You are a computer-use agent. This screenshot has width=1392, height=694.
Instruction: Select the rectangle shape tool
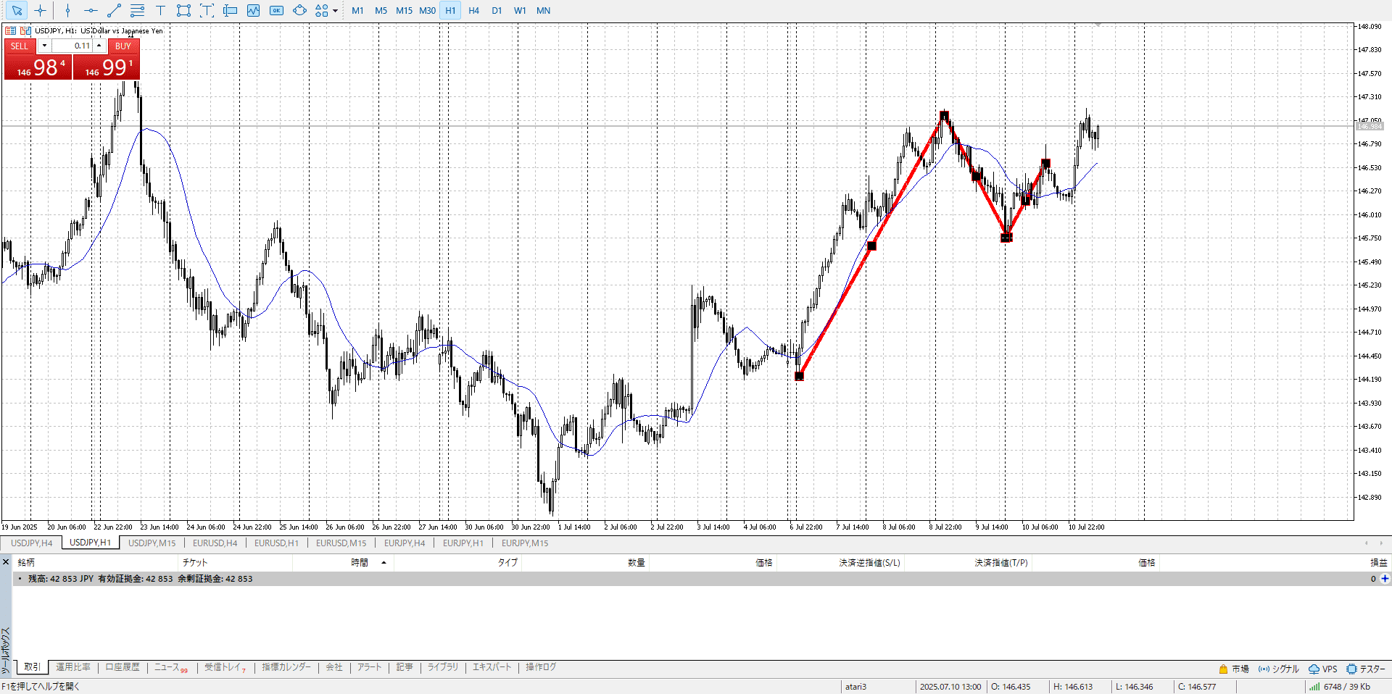pyautogui.click(x=183, y=11)
